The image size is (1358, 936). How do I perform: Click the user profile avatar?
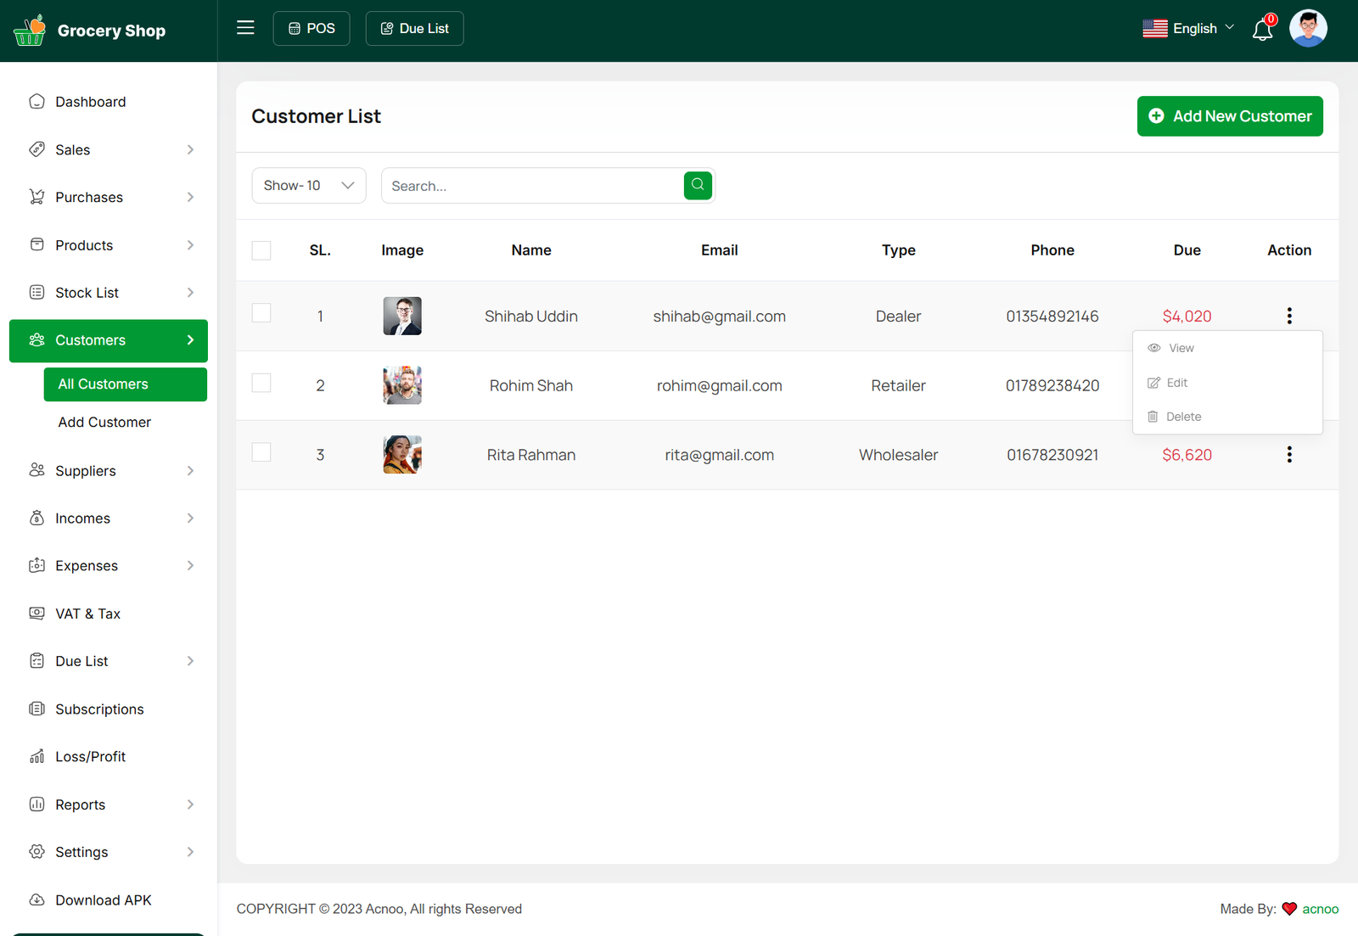[1308, 29]
